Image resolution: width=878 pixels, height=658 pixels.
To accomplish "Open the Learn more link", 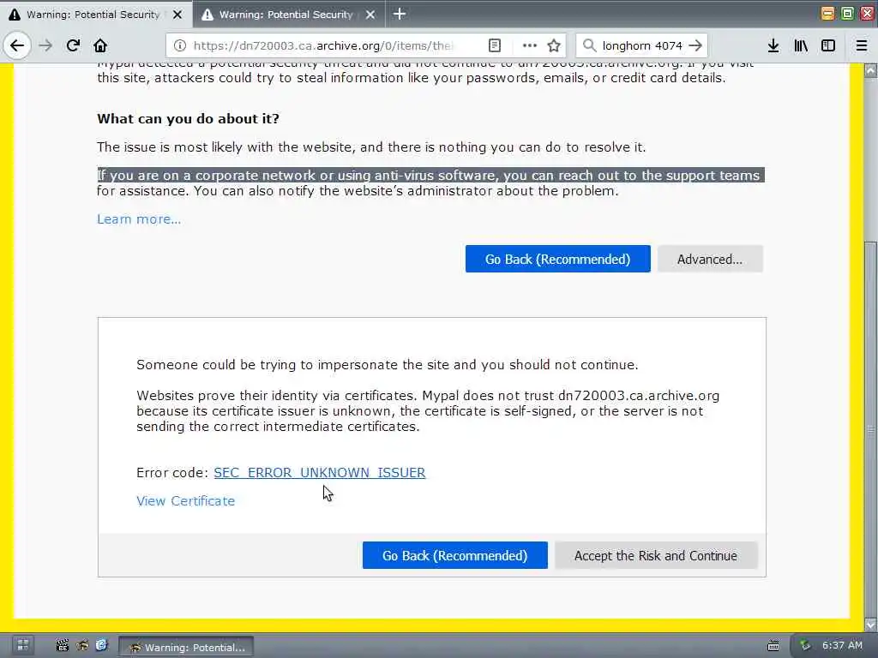I will pos(139,218).
